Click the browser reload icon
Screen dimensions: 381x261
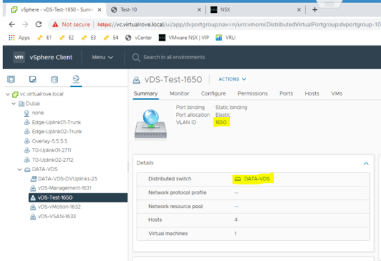click(39, 24)
